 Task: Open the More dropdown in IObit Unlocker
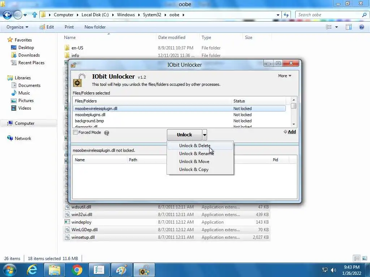285,76
